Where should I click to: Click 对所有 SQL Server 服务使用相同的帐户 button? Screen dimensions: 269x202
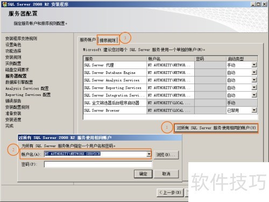(x=216, y=128)
